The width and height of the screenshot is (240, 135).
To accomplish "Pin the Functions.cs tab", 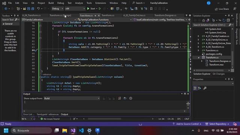I will click(95, 16).
